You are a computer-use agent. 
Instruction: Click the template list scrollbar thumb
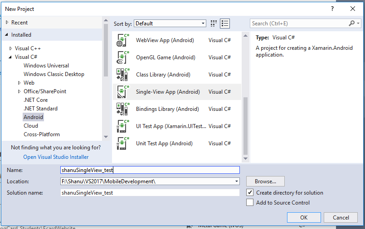click(x=245, y=126)
